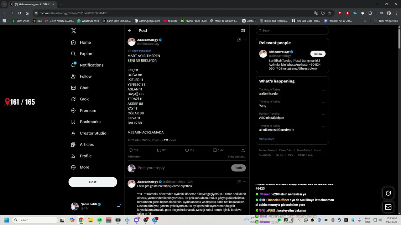This screenshot has height=225, width=401.
Task: Click Show translation link
Action: [141, 51]
